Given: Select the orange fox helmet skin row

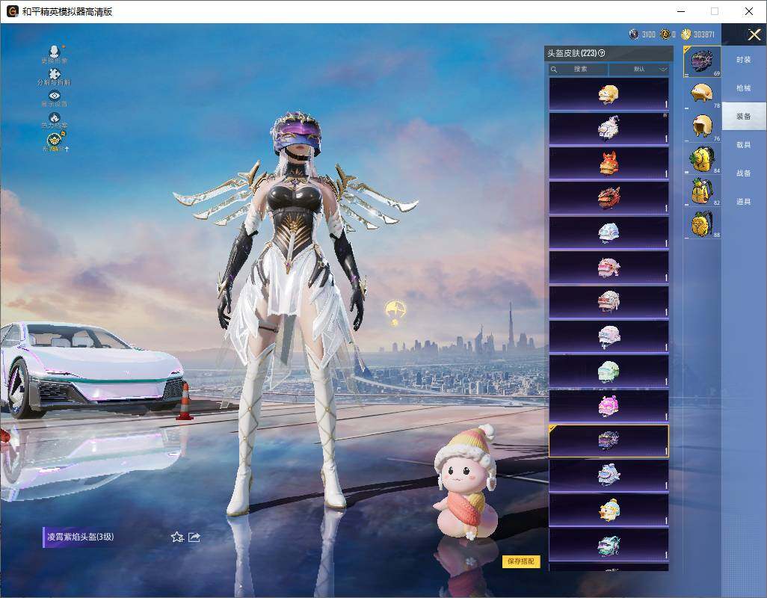Looking at the screenshot, I should [x=609, y=163].
